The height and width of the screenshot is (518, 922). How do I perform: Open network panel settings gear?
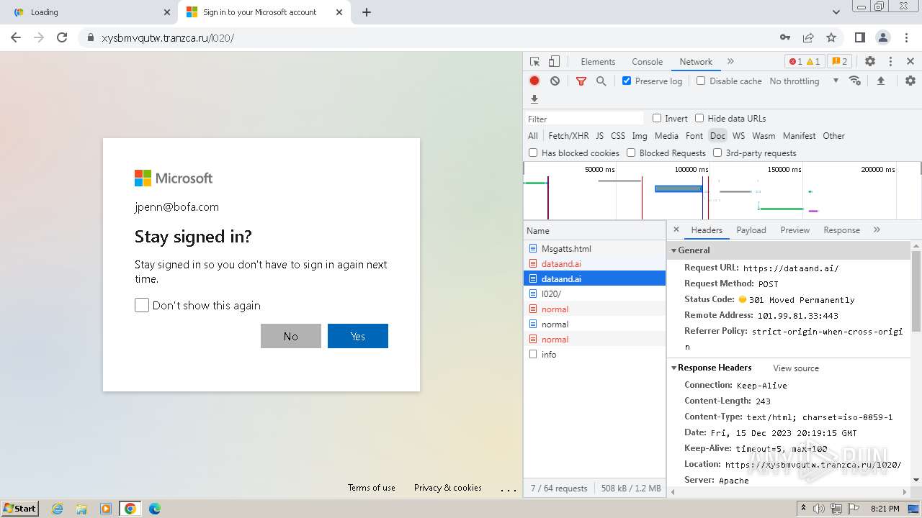coord(910,81)
